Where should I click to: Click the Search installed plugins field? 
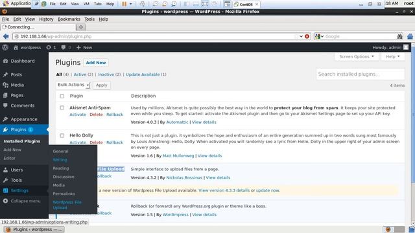(x=361, y=74)
